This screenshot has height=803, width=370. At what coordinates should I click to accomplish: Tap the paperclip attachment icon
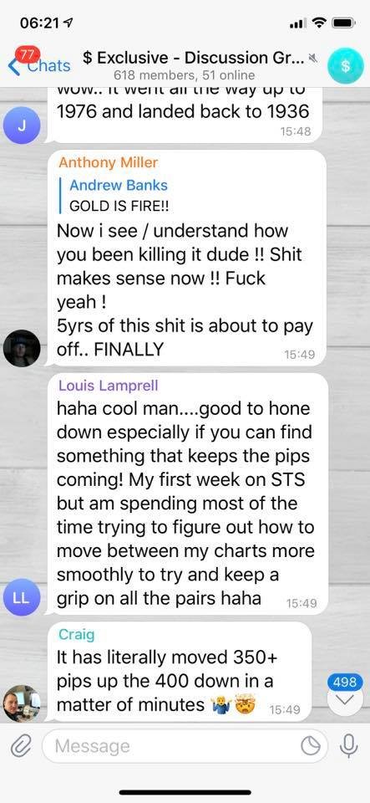20,747
